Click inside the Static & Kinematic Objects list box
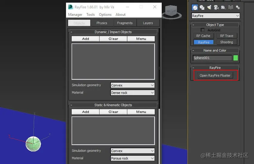Image resolution: width=254 pixels, height=164 pixels. click(x=113, y=131)
